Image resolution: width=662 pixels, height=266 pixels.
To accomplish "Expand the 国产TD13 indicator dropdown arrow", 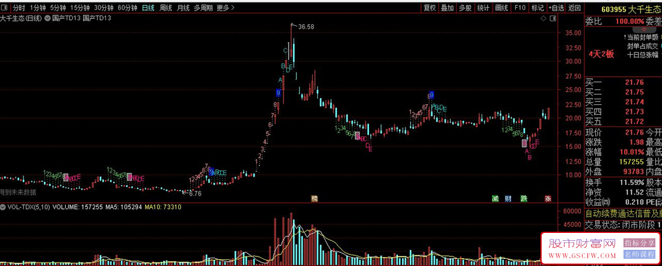I will point(48,18).
